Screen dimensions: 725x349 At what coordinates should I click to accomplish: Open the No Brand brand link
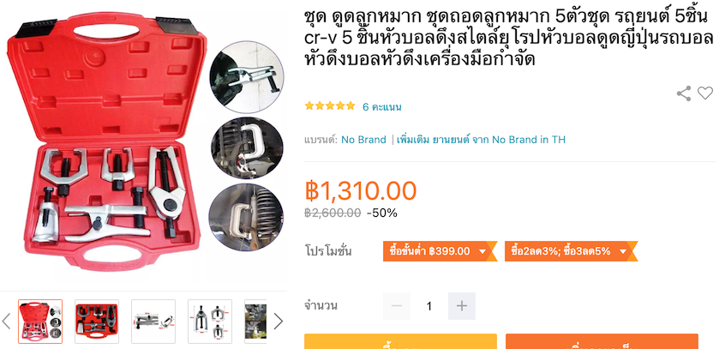pos(363,140)
